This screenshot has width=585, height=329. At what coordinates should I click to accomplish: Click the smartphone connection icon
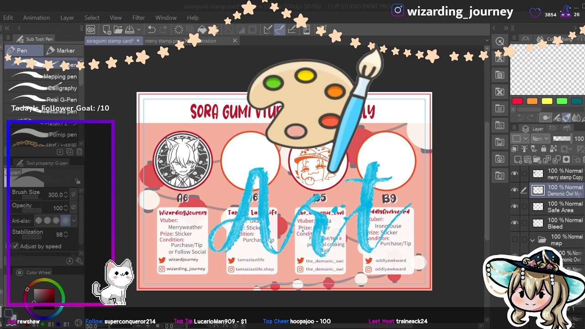pyautogui.click(x=307, y=30)
